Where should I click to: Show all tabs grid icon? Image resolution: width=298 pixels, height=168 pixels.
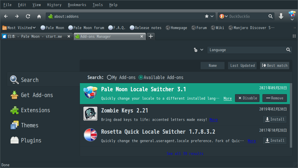(294, 36)
